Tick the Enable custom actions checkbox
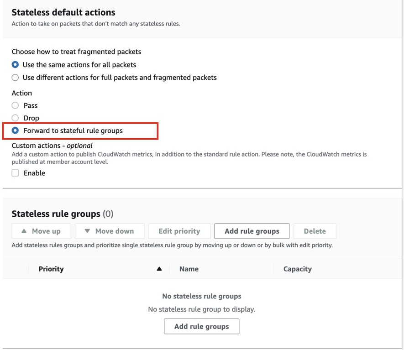The image size is (404, 350). coord(15,173)
